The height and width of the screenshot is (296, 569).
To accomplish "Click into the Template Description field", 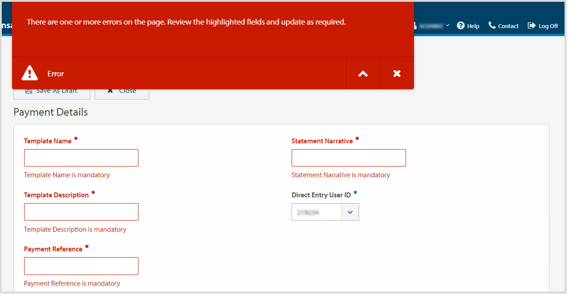I will click(x=81, y=212).
